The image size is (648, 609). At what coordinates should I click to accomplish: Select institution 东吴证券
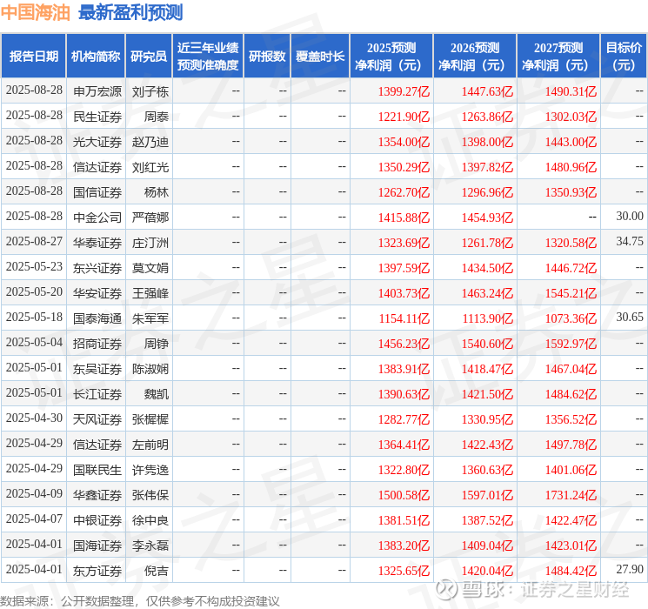coord(97,369)
